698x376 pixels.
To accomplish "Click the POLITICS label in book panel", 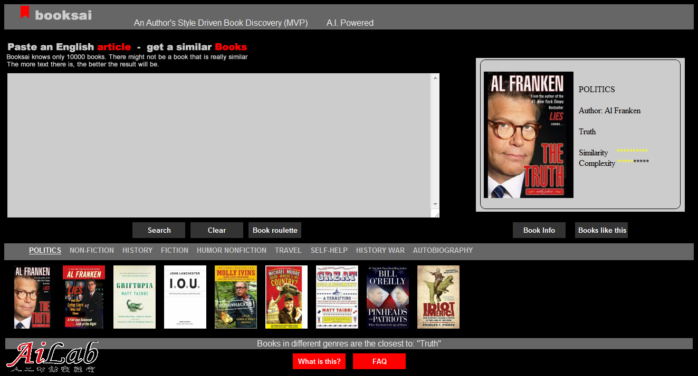I will (597, 90).
